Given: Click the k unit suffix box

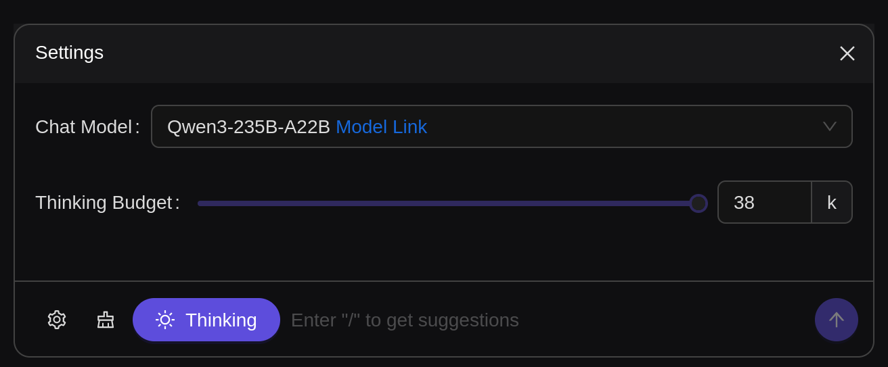Looking at the screenshot, I should [832, 202].
